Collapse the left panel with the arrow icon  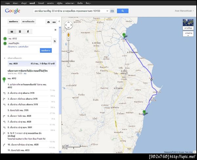59,21
